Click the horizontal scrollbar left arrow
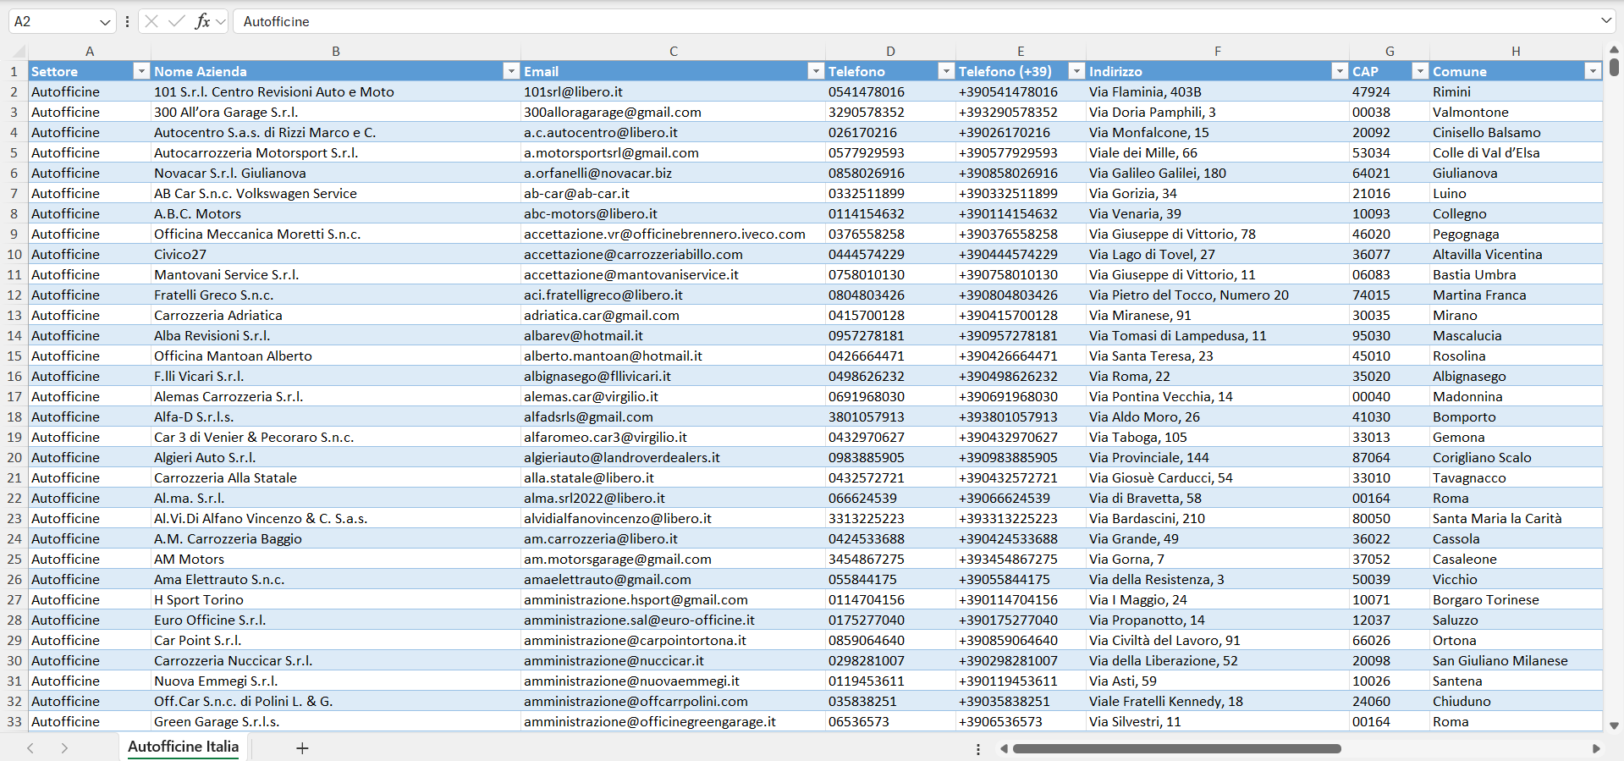Screen dimensions: 1624x761 (1005, 748)
